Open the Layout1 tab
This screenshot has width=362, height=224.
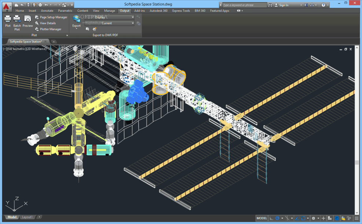[x=27, y=217]
